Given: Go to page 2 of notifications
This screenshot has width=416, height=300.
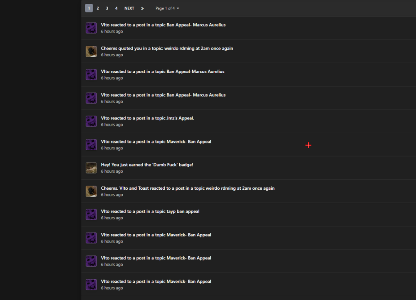Looking at the screenshot, I should pos(98,8).
